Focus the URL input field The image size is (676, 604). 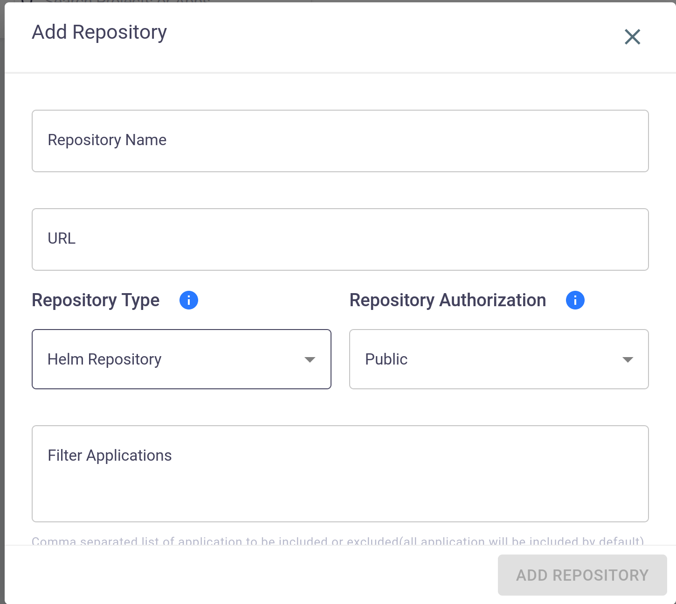coord(340,239)
